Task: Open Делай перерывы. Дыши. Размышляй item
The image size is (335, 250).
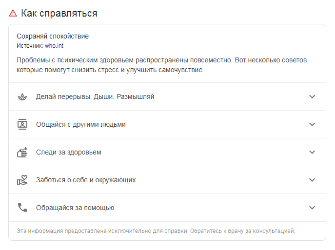Action: click(167, 96)
